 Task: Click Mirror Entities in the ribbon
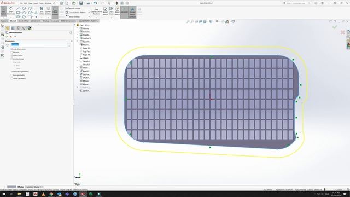pos(73,8)
